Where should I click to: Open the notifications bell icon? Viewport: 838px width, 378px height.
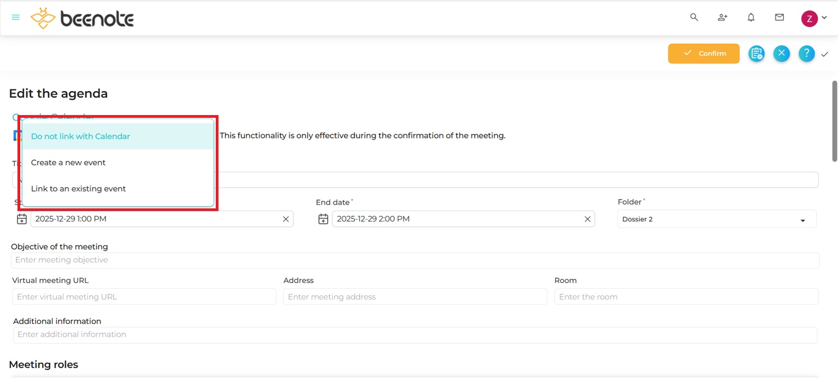click(751, 17)
